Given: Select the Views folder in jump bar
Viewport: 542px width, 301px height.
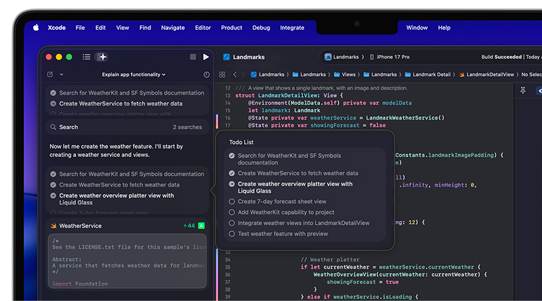Looking at the screenshot, I should (x=344, y=74).
